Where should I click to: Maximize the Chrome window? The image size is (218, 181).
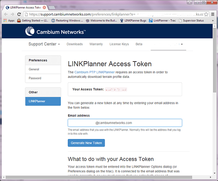click(x=204, y=3)
